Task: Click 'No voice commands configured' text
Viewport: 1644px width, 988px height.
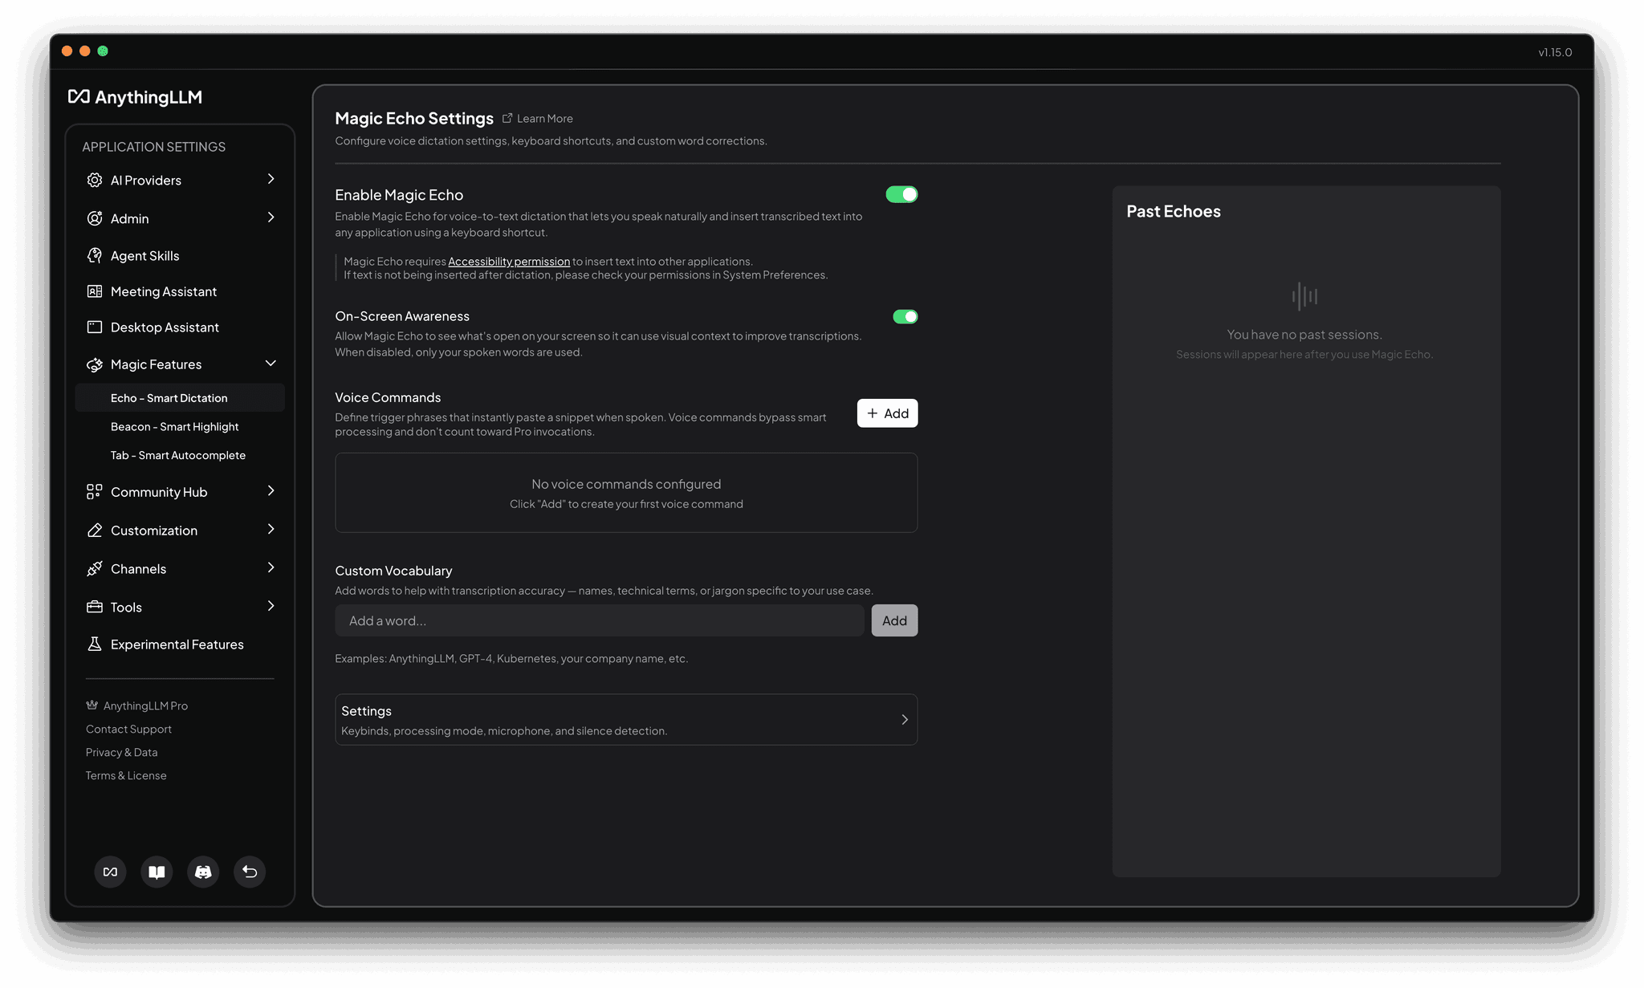Action: [626, 484]
